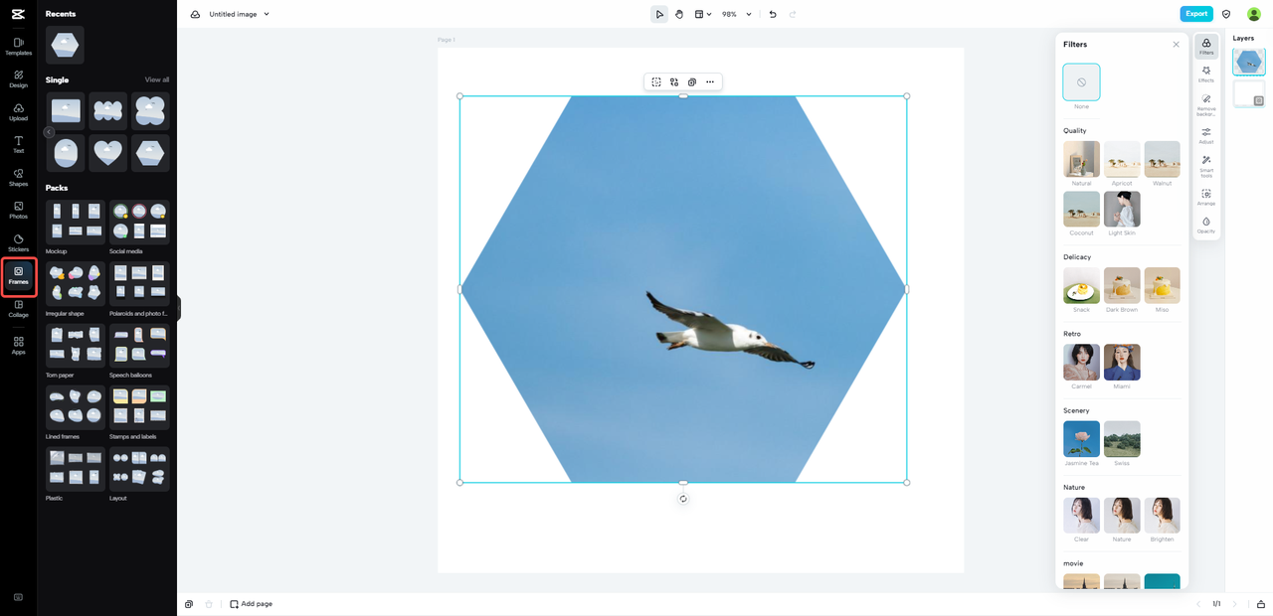1273x616 pixels.
Task: Click the shield icon next to Export
Action: pos(1226,14)
